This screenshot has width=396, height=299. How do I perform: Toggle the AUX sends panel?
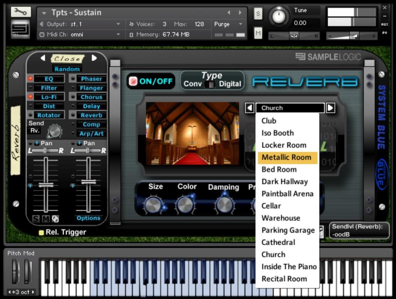(x=385, y=24)
